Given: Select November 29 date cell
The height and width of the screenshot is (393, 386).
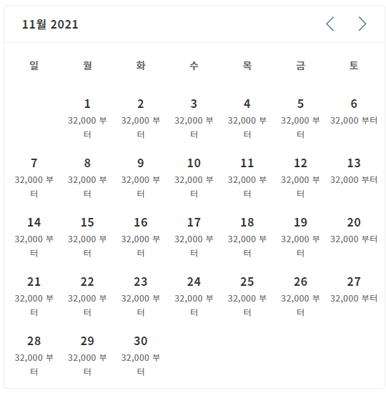Looking at the screenshot, I should (87, 356).
